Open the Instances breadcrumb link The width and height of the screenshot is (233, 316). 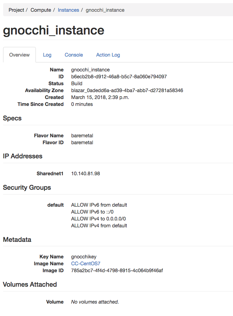[68, 10]
